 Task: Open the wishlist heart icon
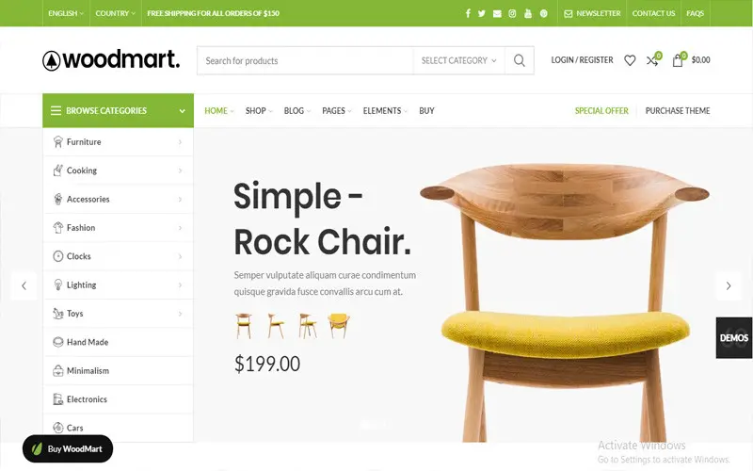pyautogui.click(x=630, y=60)
